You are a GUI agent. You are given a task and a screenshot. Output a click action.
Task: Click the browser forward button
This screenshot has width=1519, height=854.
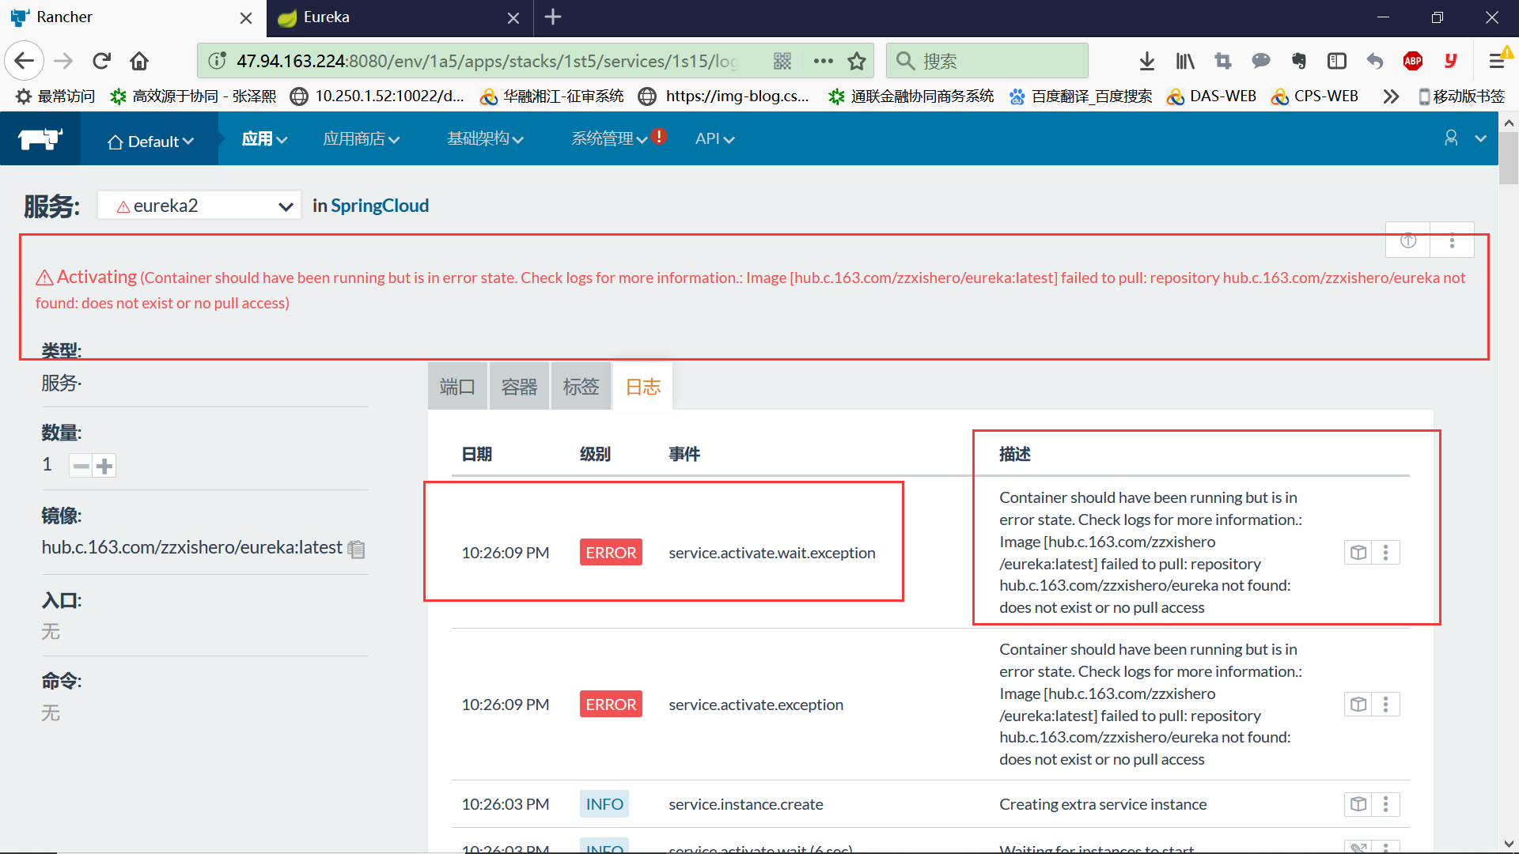pyautogui.click(x=63, y=61)
